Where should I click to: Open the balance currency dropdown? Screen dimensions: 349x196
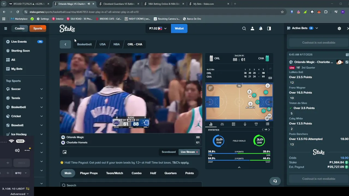(x=158, y=28)
